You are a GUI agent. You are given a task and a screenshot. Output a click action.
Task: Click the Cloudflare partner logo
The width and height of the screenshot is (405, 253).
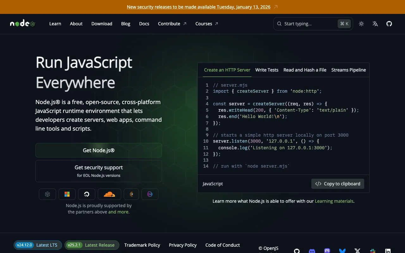[x=109, y=194]
